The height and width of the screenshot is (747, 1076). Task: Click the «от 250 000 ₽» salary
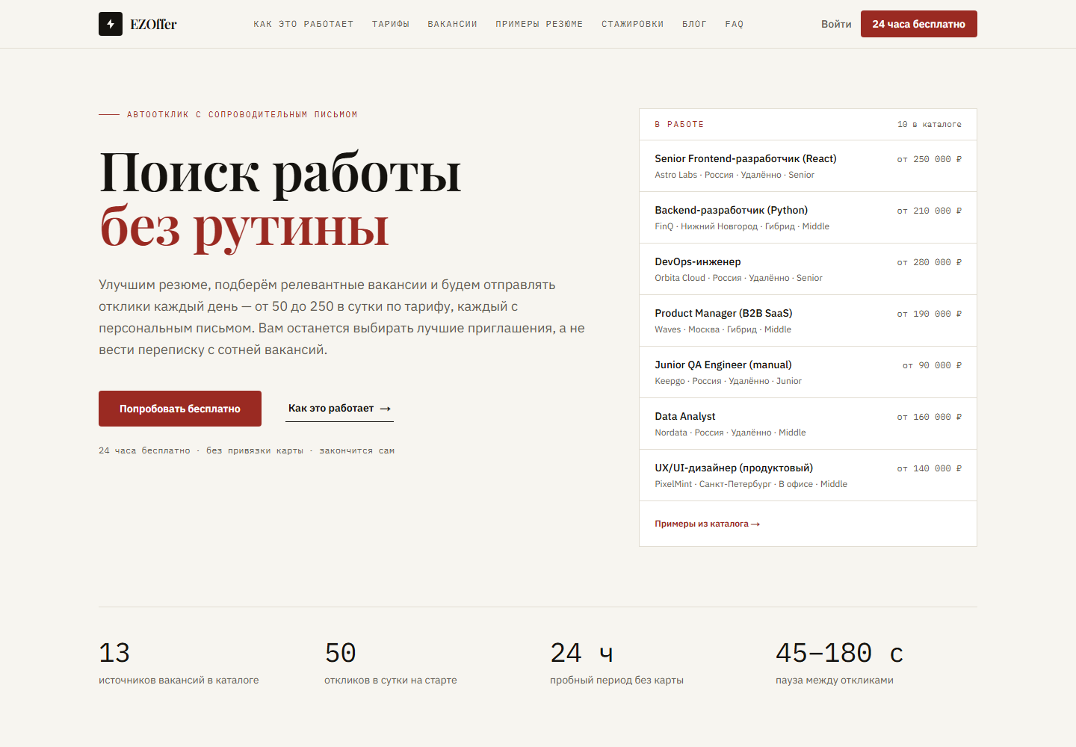(930, 159)
